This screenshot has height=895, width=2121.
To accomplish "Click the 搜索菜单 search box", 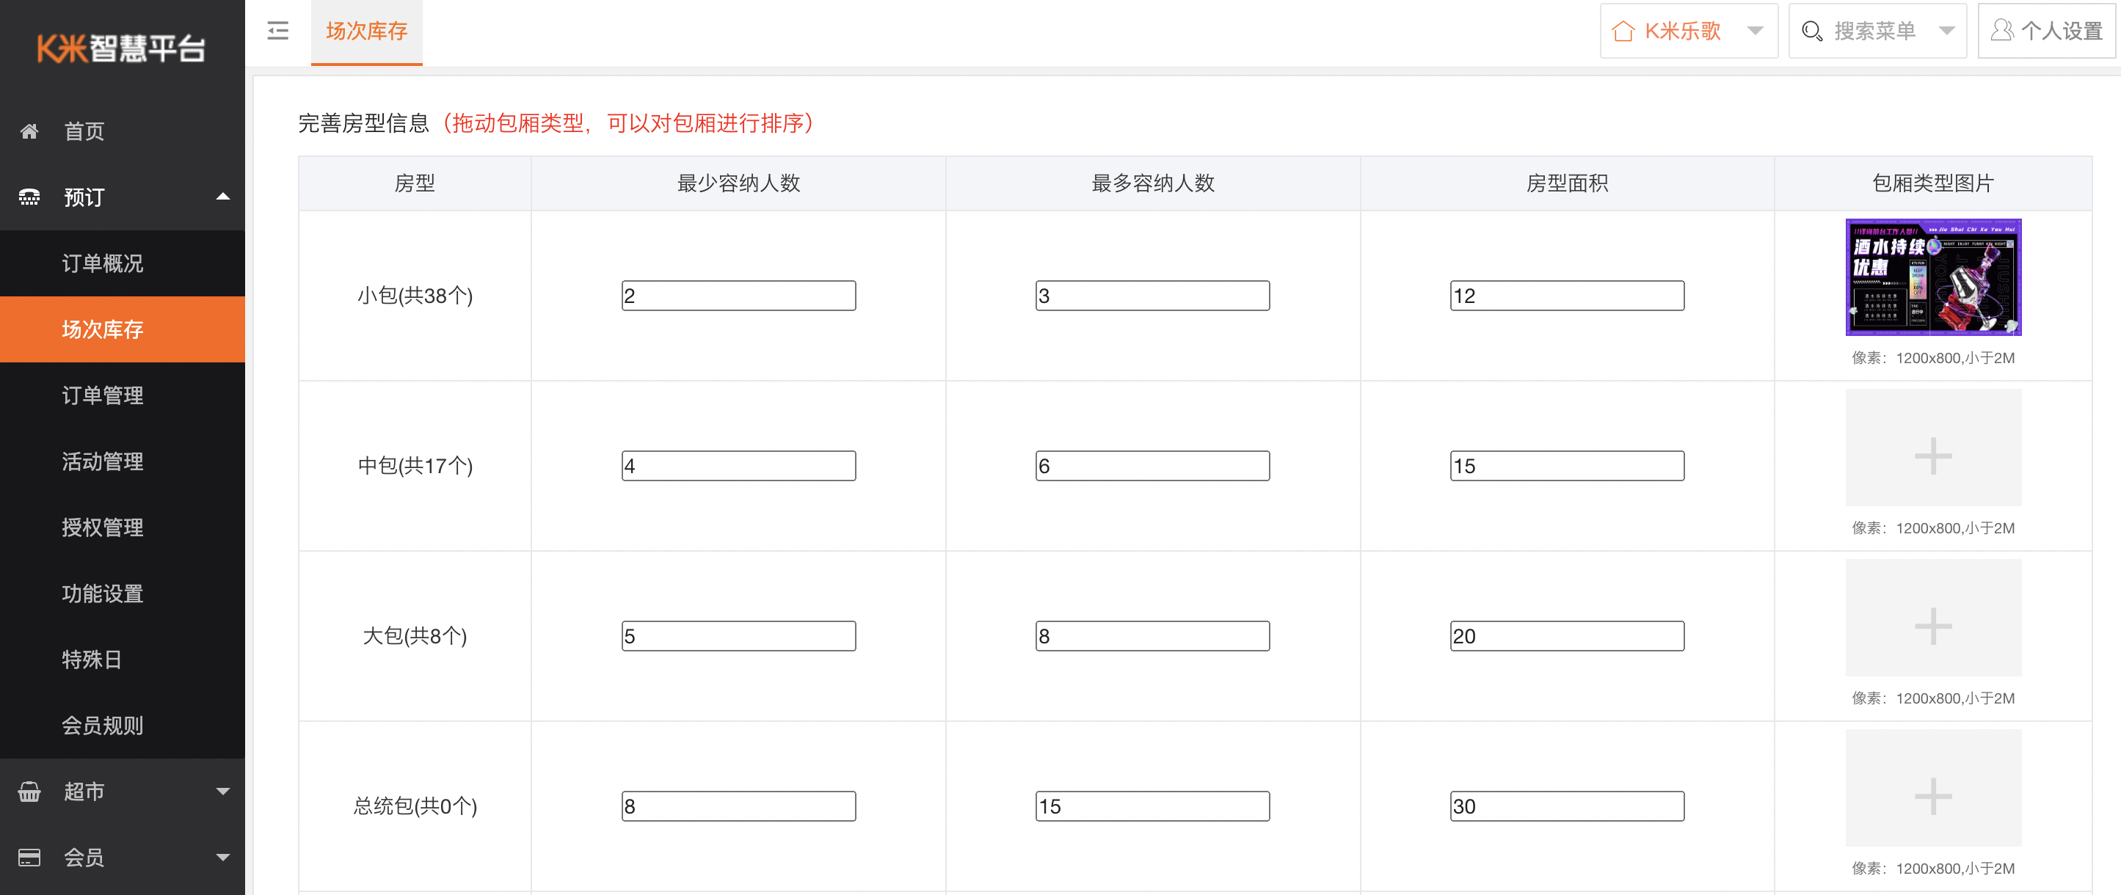I will (1877, 32).
